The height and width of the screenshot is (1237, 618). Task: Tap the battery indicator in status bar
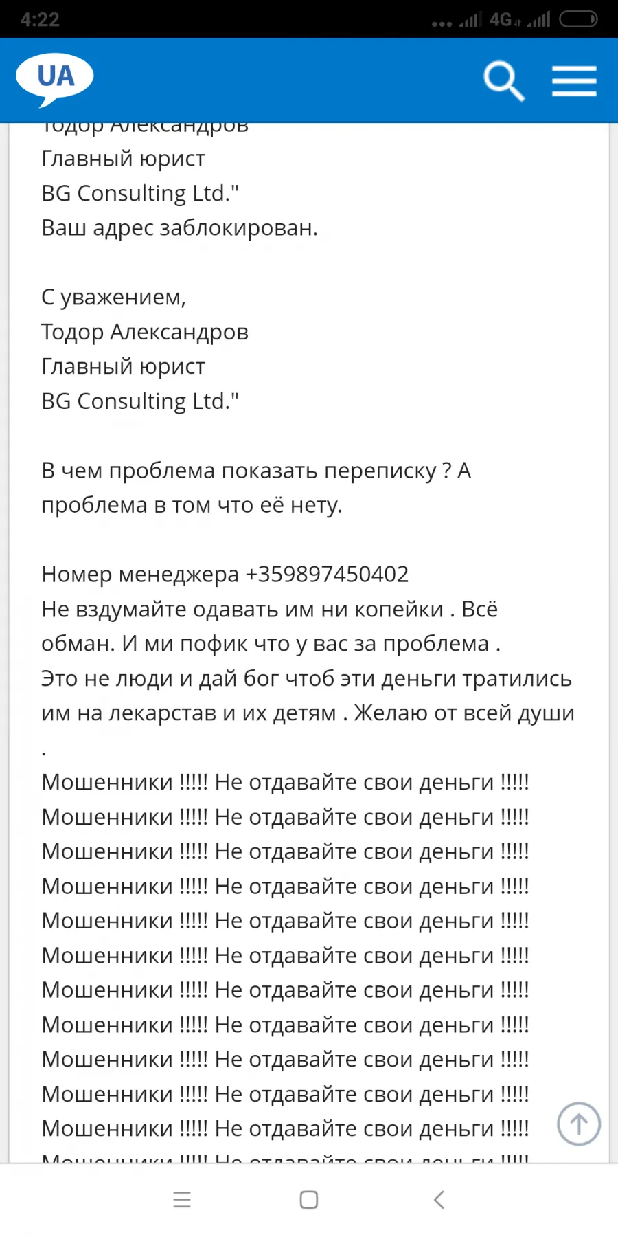[578, 19]
